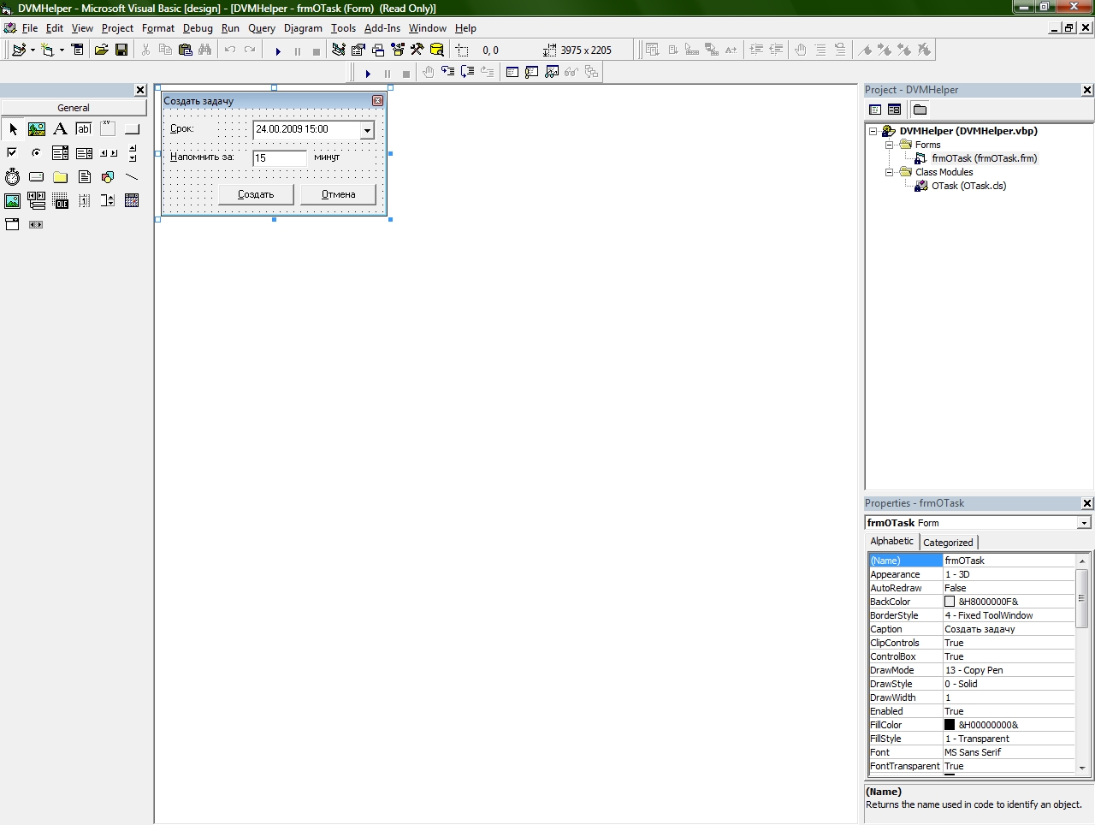Open Properties Window from toolbar
Viewport: 1095px width, 825px height.
point(358,50)
